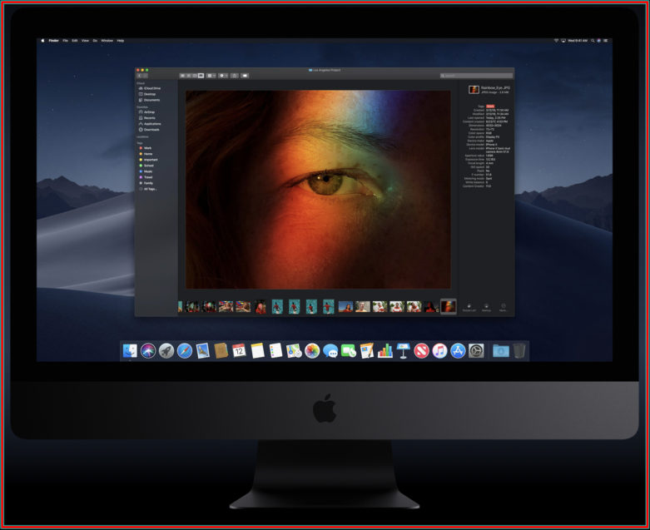Open the More… quick actions menu
This screenshot has height=530, width=650.
pyautogui.click(x=503, y=308)
